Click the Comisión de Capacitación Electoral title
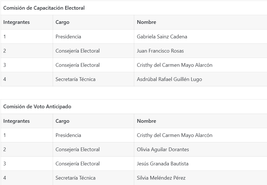 (44, 8)
